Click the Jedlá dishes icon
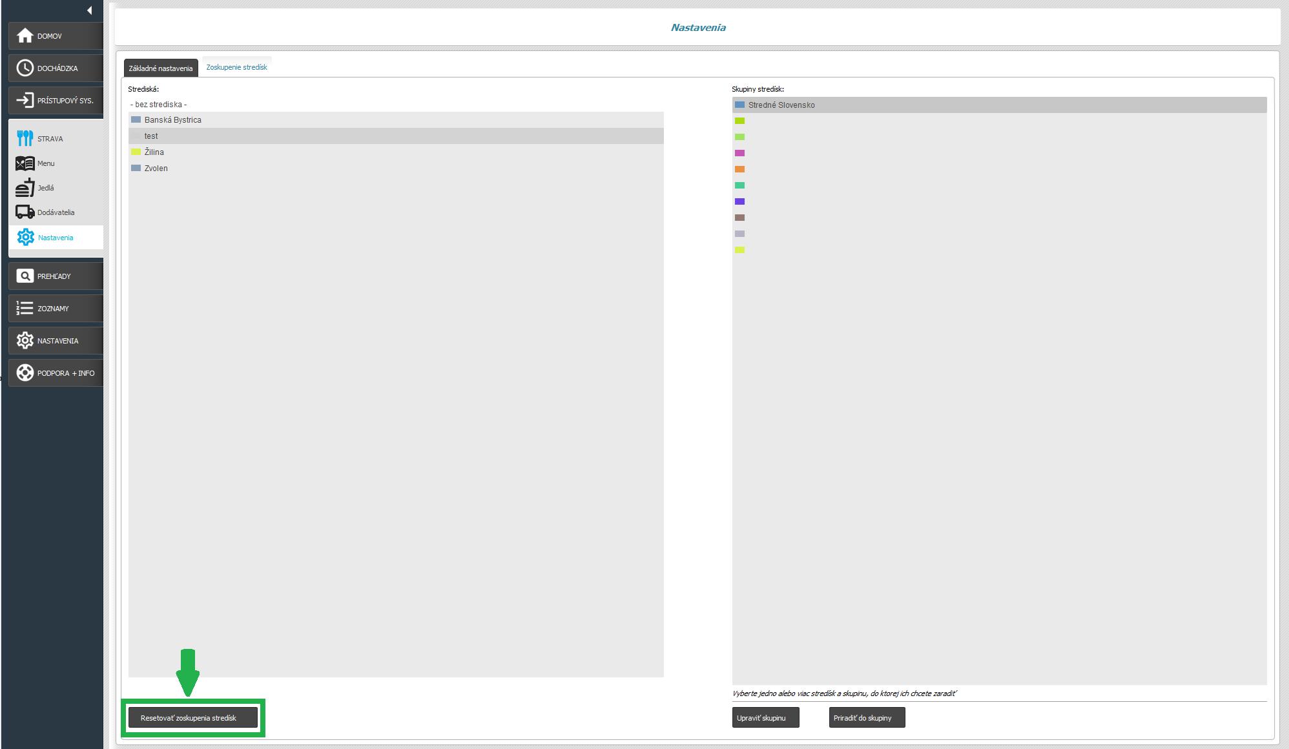Viewport: 1289px width, 749px height. pos(25,188)
